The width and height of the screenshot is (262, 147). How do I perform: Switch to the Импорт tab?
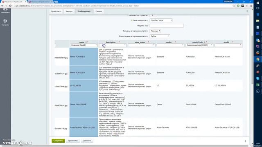pyautogui.click(x=69, y=11)
